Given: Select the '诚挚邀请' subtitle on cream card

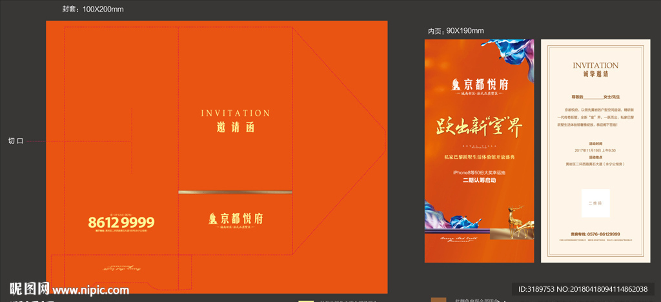Looking at the screenshot, I should (595, 74).
